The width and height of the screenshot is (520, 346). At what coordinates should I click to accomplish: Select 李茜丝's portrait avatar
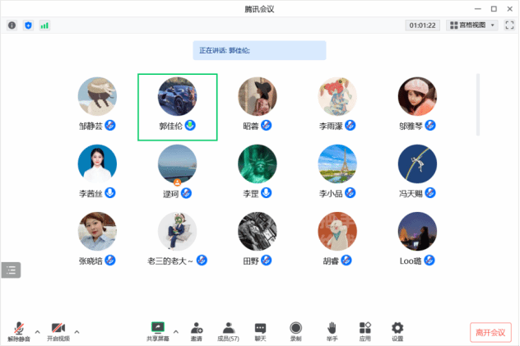tap(97, 164)
